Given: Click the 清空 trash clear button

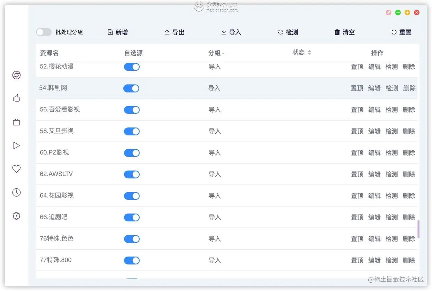Looking at the screenshot, I should click(345, 32).
